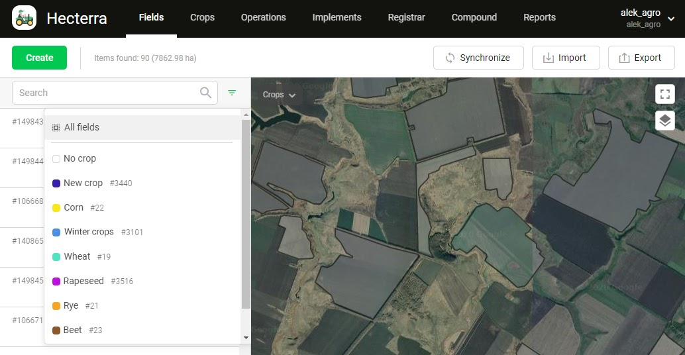Click the Export upload icon
This screenshot has height=355, width=685.
[x=624, y=58]
